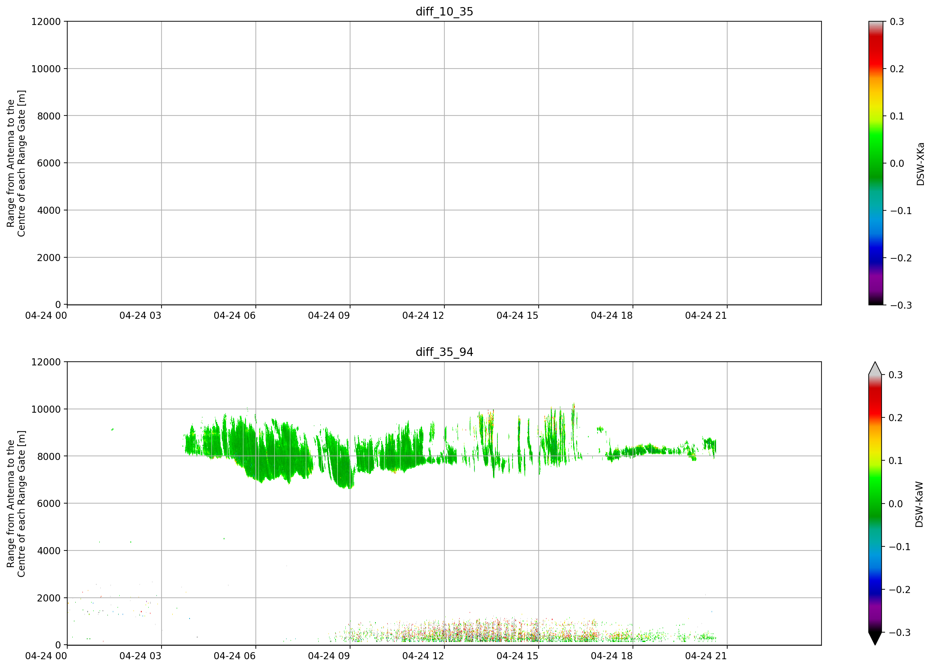Select the DSW-XKa colorbar label
Viewport: 932px width, 668px height.
(920, 164)
